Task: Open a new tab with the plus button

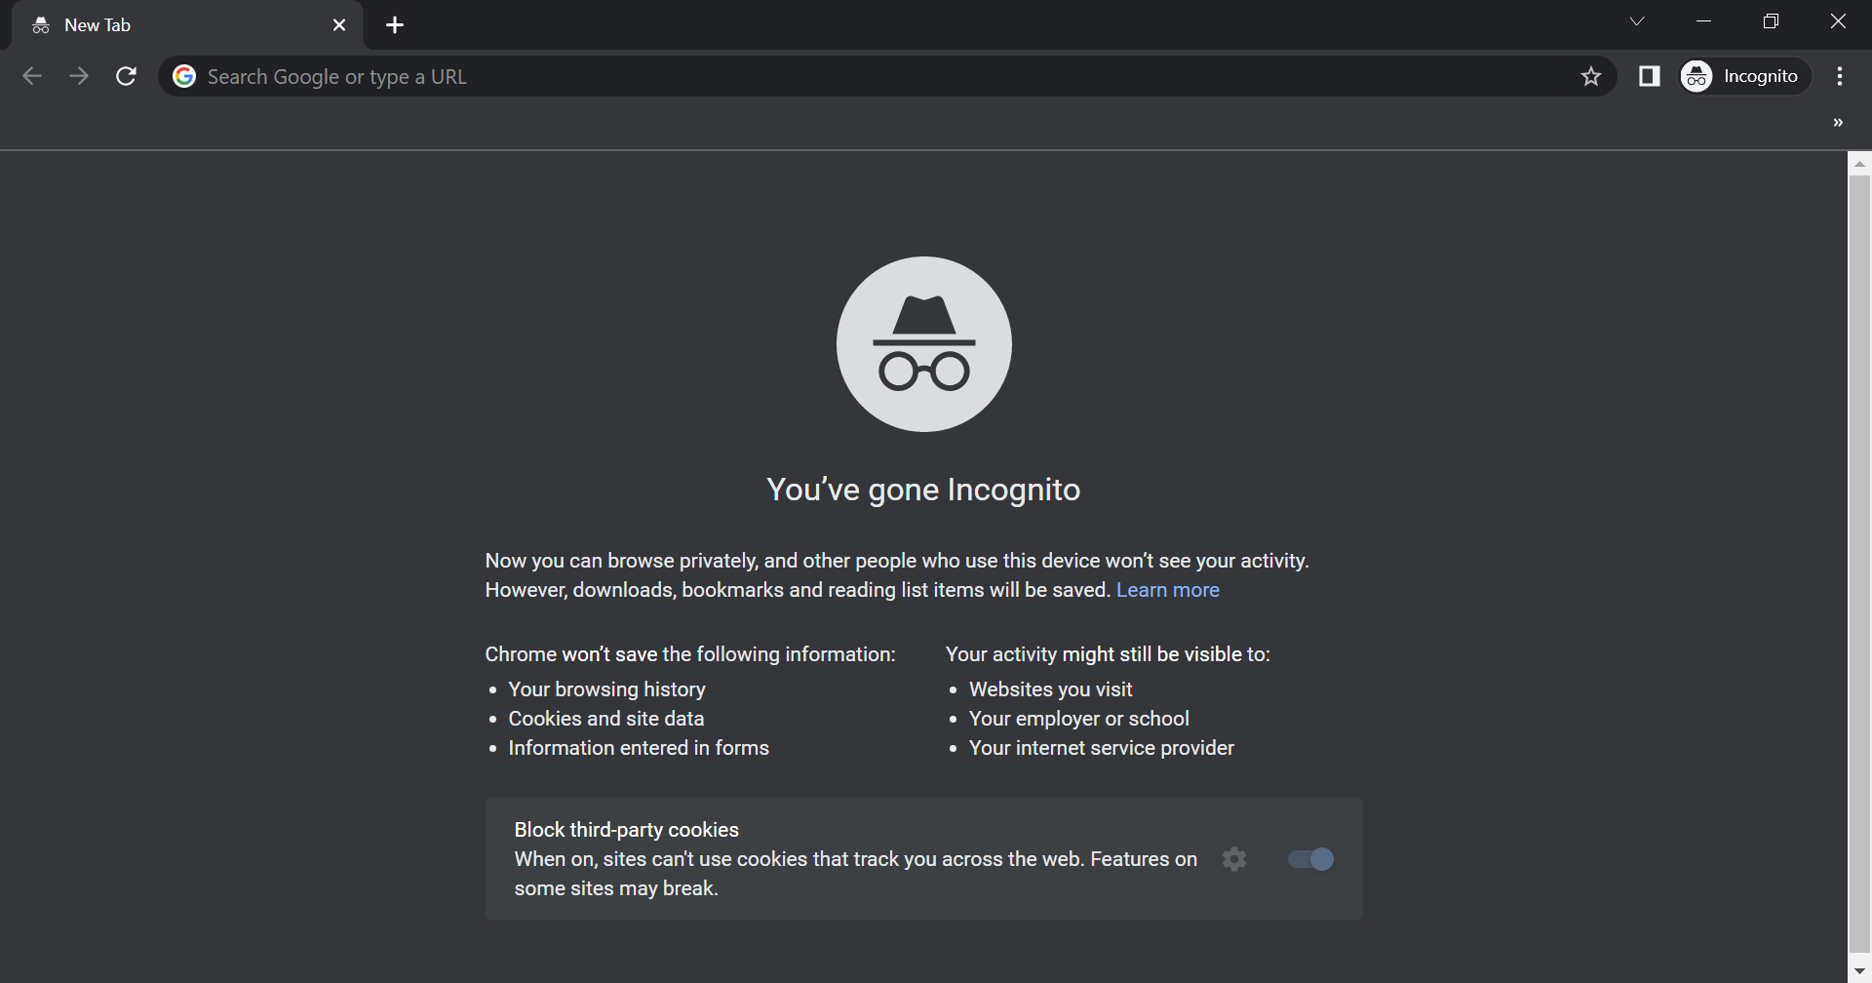Action: pos(395,25)
